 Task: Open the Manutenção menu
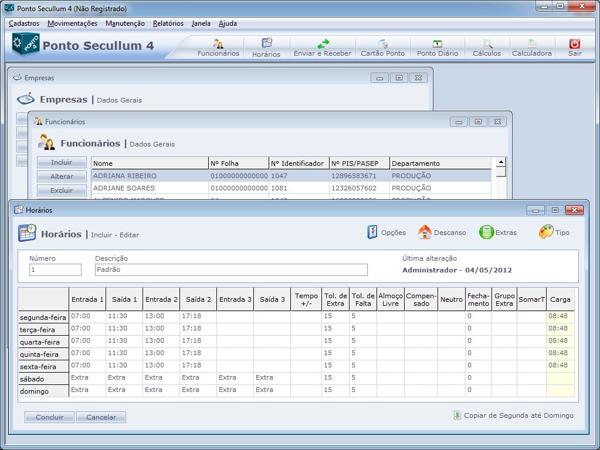click(x=125, y=23)
